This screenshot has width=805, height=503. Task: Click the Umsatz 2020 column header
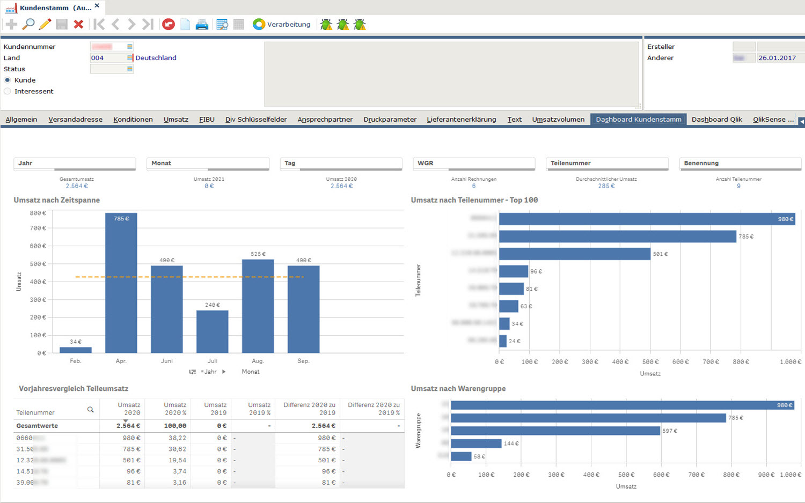point(129,409)
